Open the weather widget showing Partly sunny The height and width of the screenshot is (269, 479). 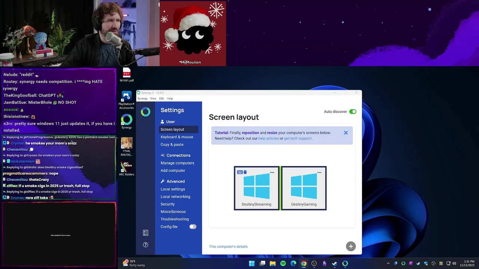pyautogui.click(x=134, y=263)
